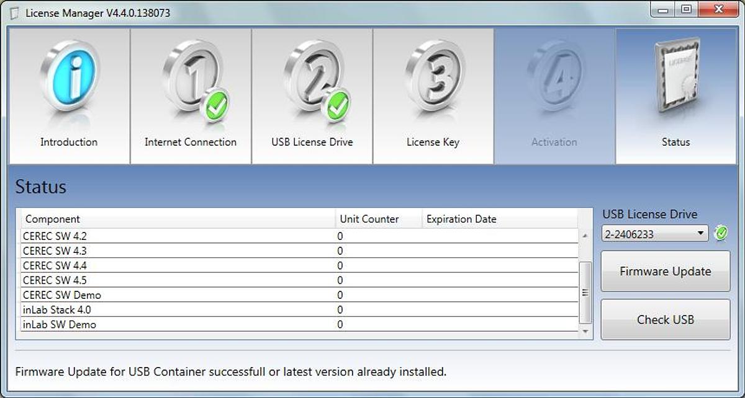Select the License Key step

[x=433, y=96]
